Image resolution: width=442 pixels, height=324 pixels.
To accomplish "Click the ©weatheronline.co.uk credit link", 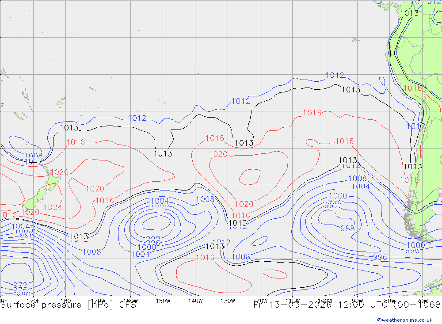I will point(404,320).
